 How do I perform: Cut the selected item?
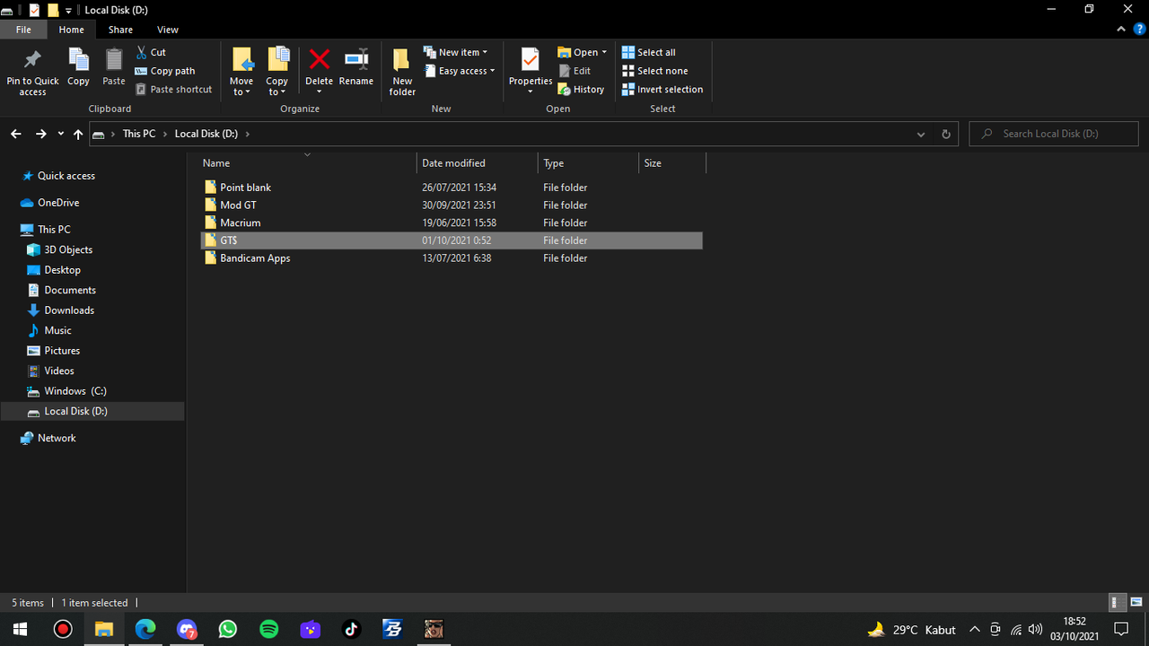coord(151,52)
